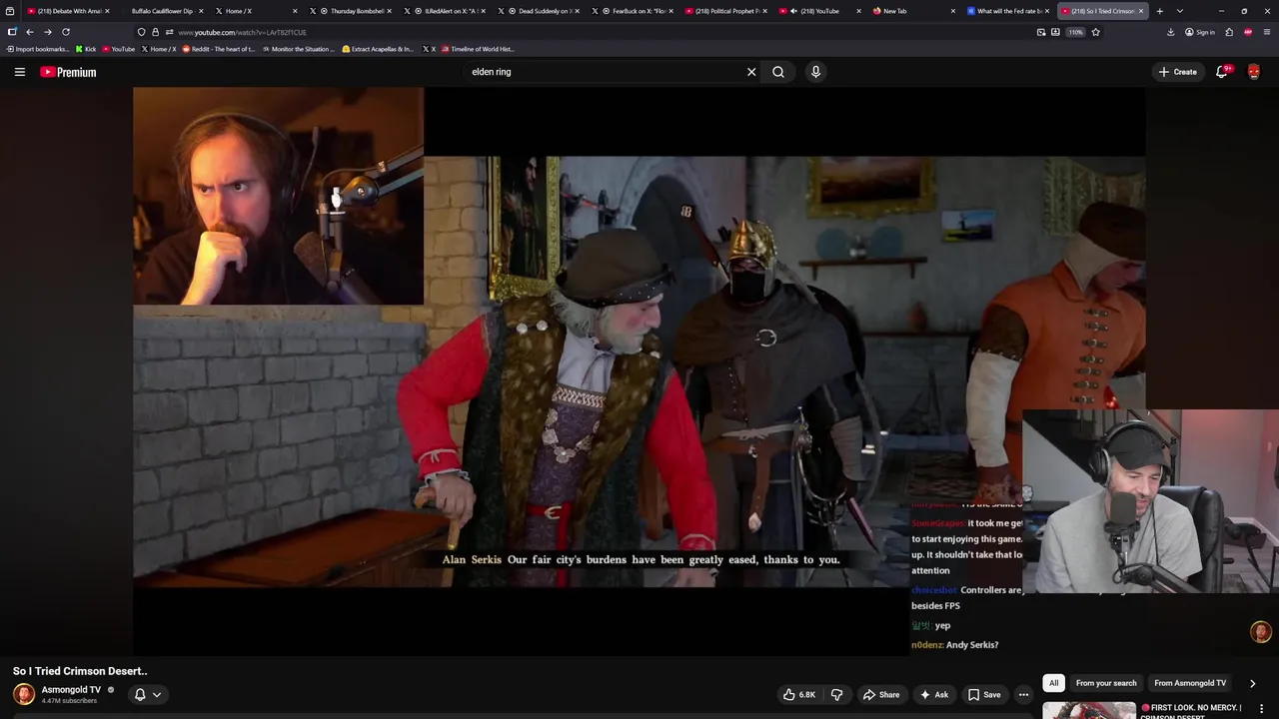Go back in browser history
Image resolution: width=1279 pixels, height=719 pixels.
coord(29,32)
